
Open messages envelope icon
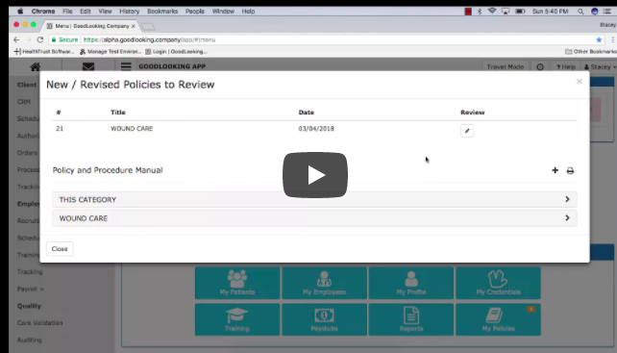88,67
